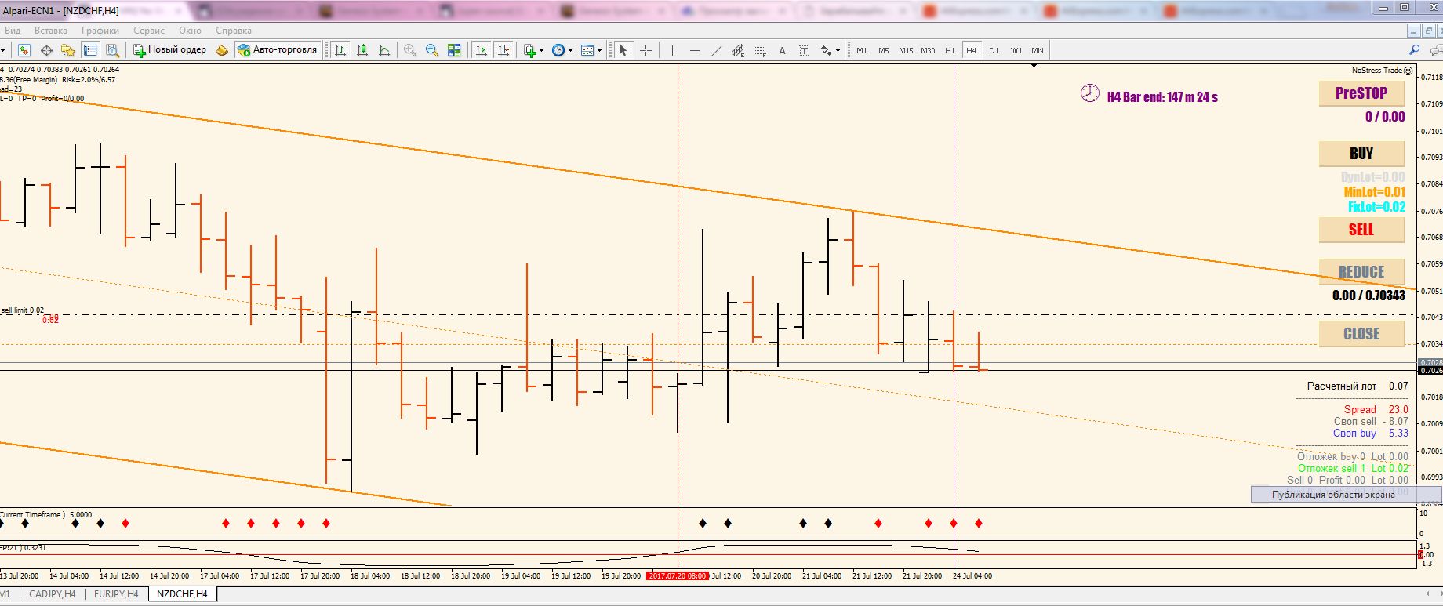1443x606 pixels.
Task: Switch timeframe to MN
Action: click(x=1038, y=50)
